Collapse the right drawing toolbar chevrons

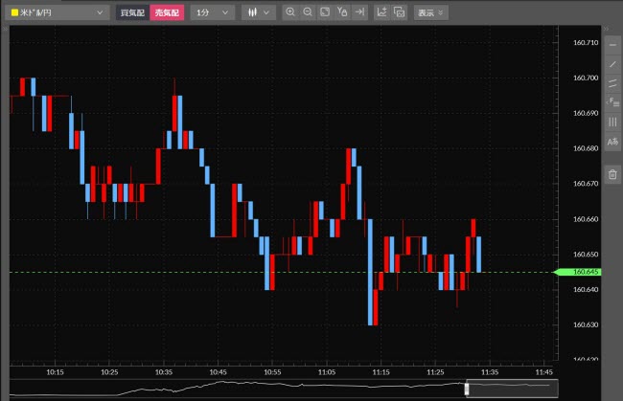click(607, 29)
